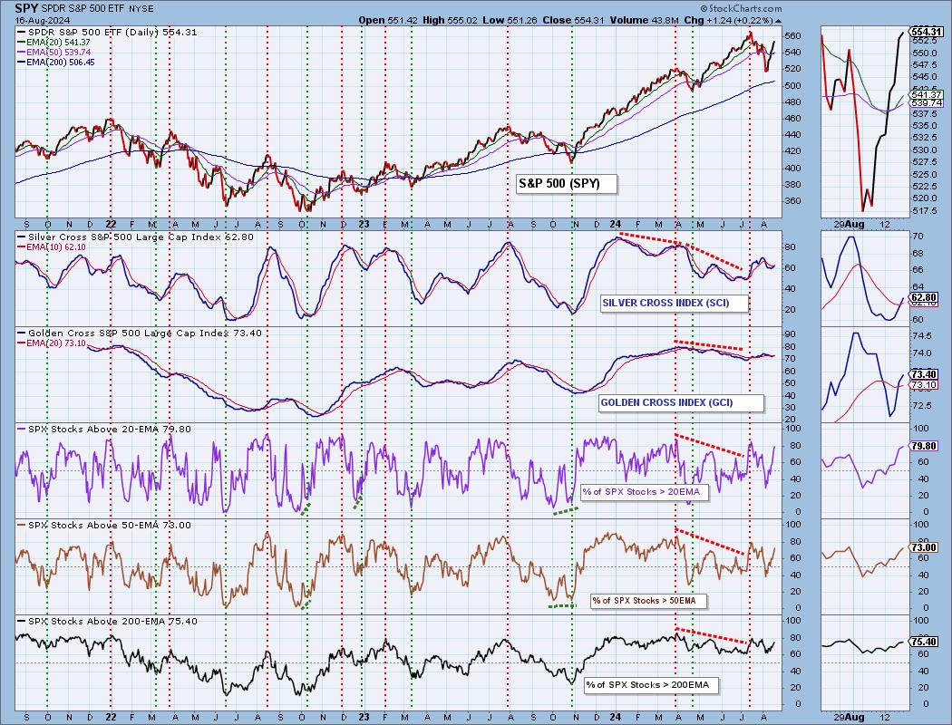Click the 79.80 value tag on right

tap(924, 446)
